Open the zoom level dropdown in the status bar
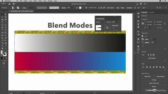Image resolution: width=168 pixels, height=94 pixels. click(x=15, y=93)
